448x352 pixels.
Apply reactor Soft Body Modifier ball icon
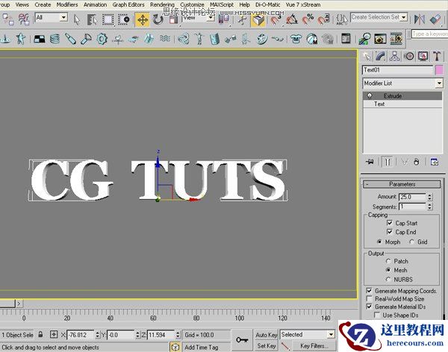coord(311,39)
